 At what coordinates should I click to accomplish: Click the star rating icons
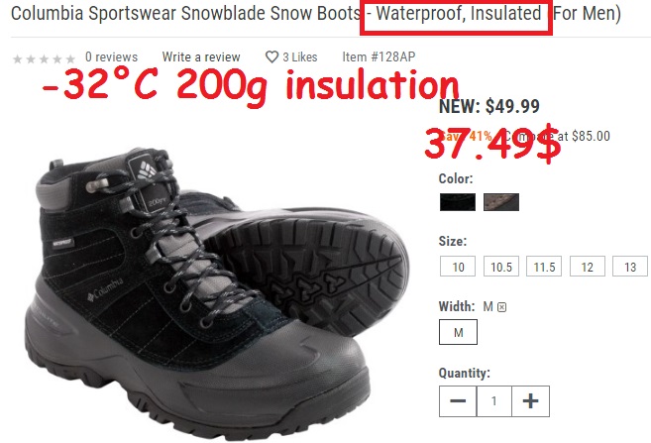click(44, 58)
